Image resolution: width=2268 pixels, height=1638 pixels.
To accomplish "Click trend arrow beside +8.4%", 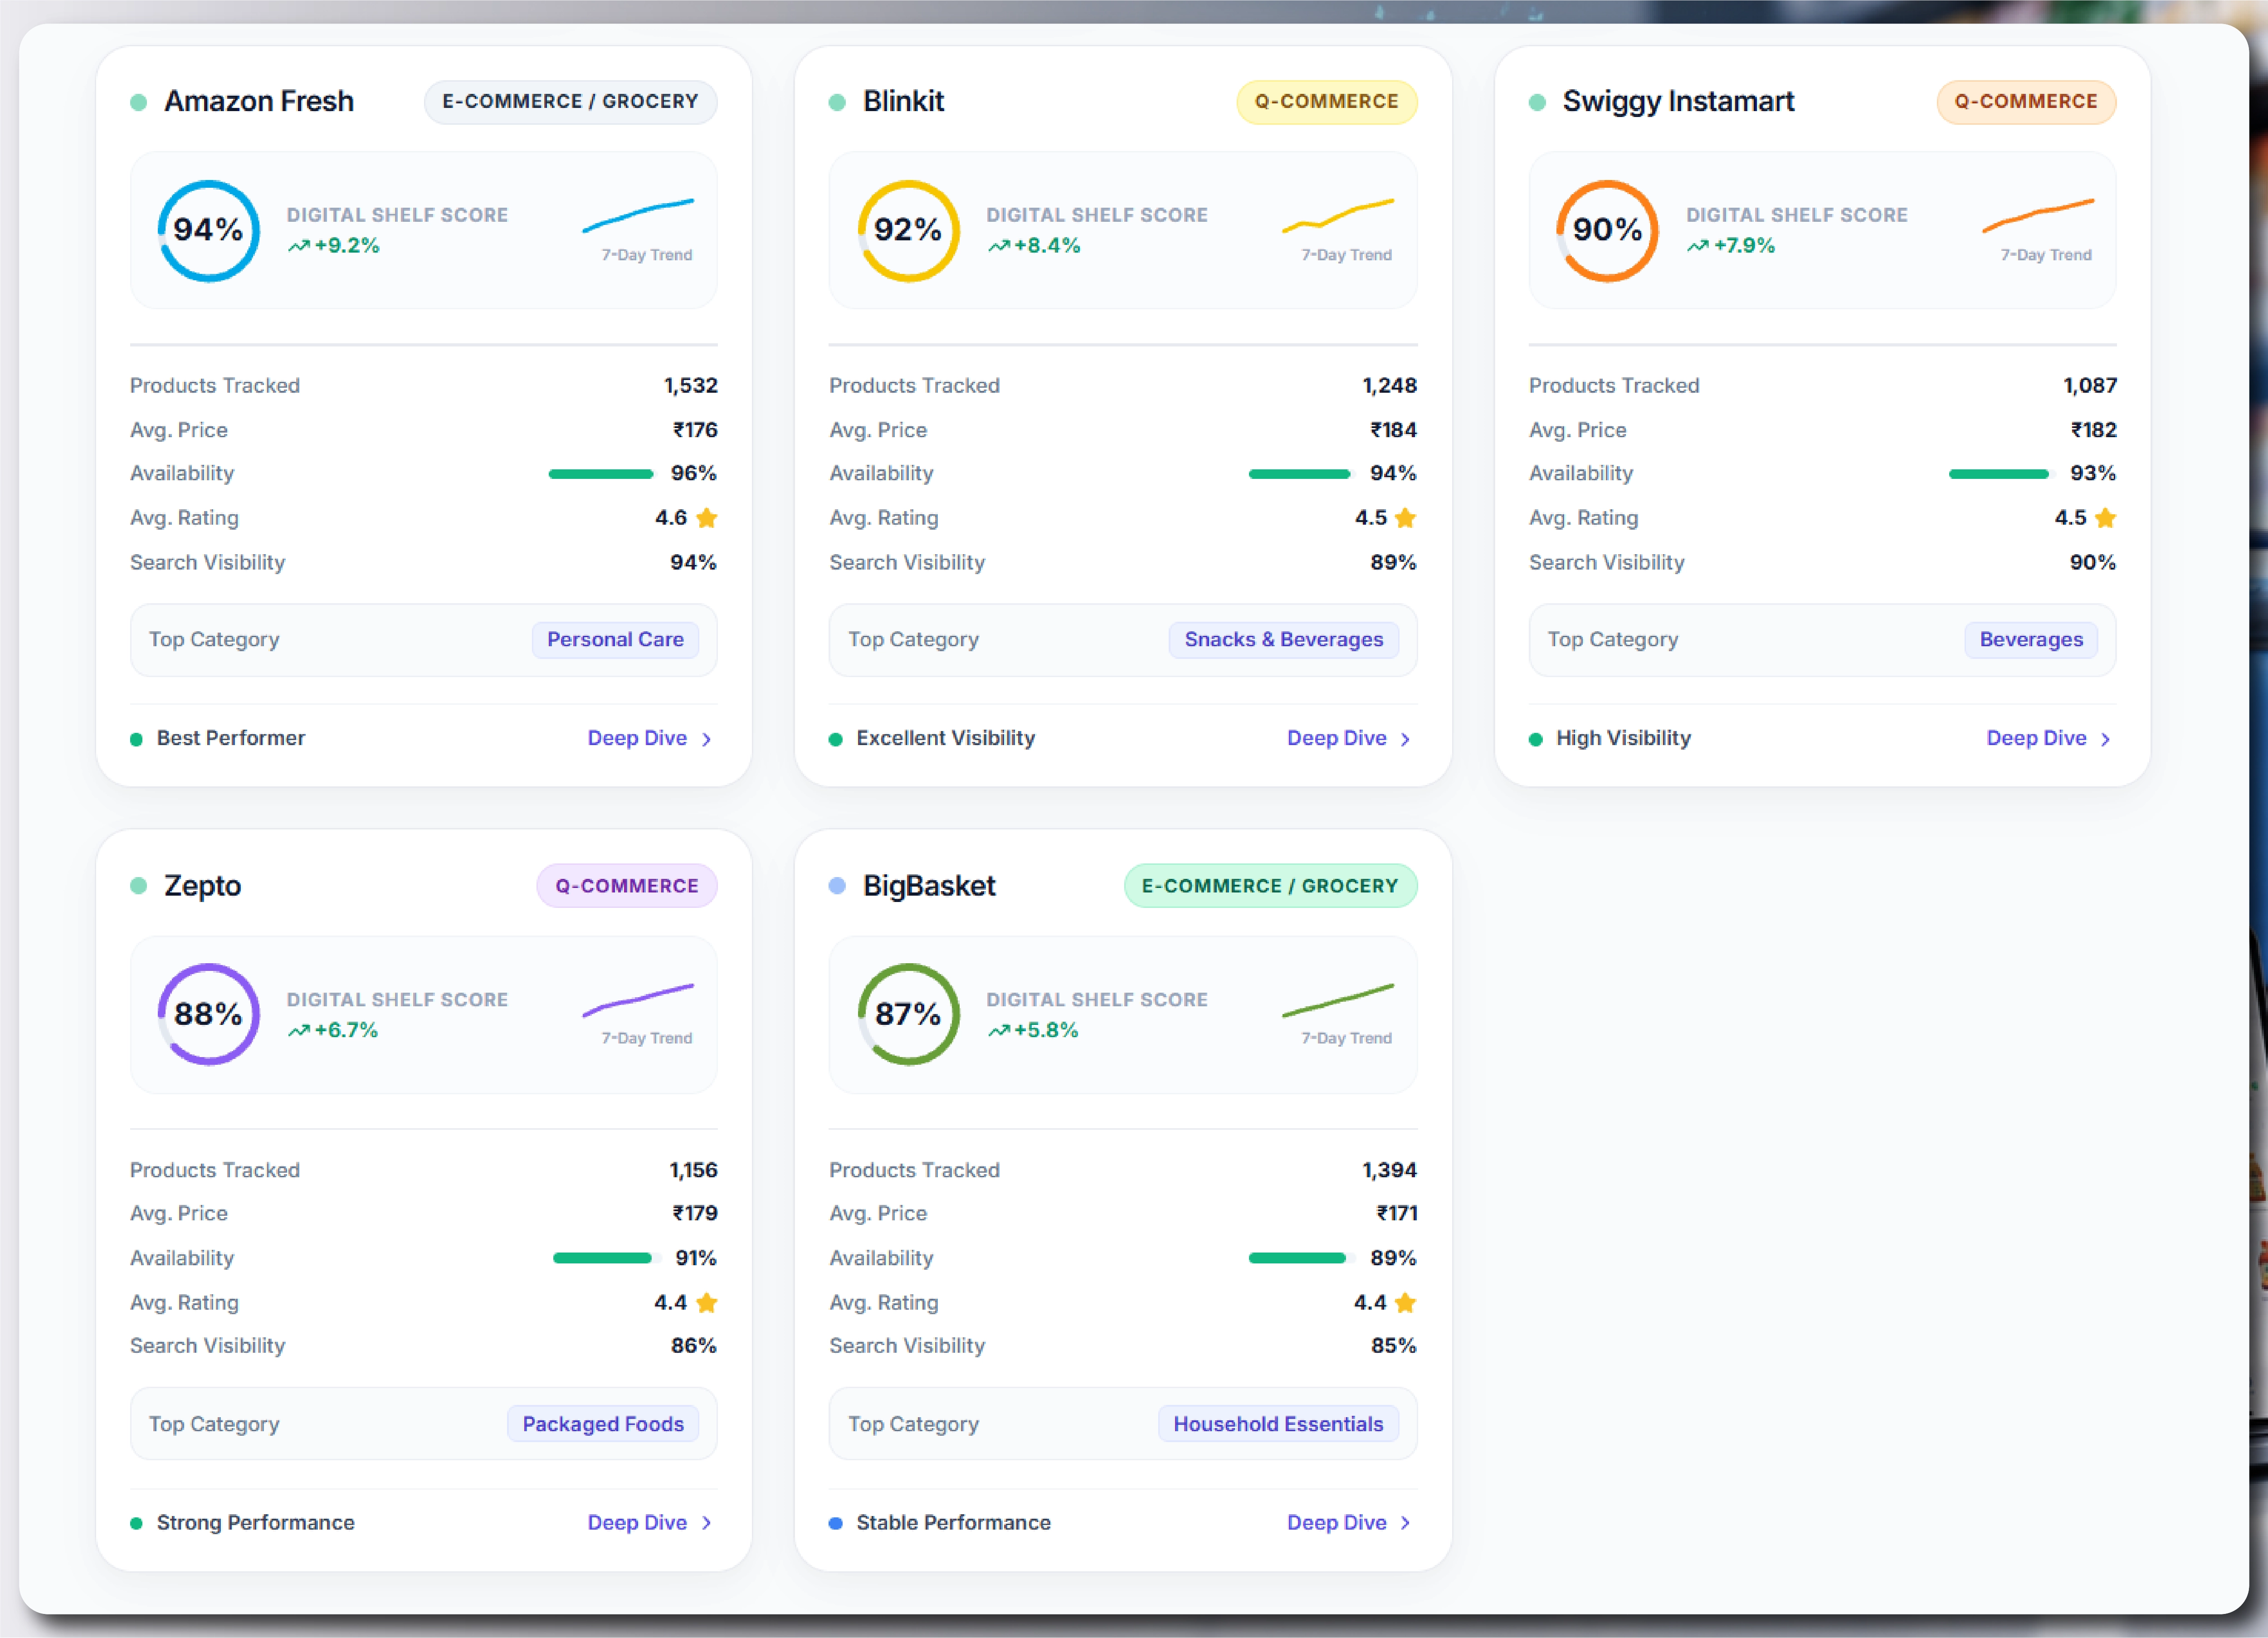I will click(999, 246).
